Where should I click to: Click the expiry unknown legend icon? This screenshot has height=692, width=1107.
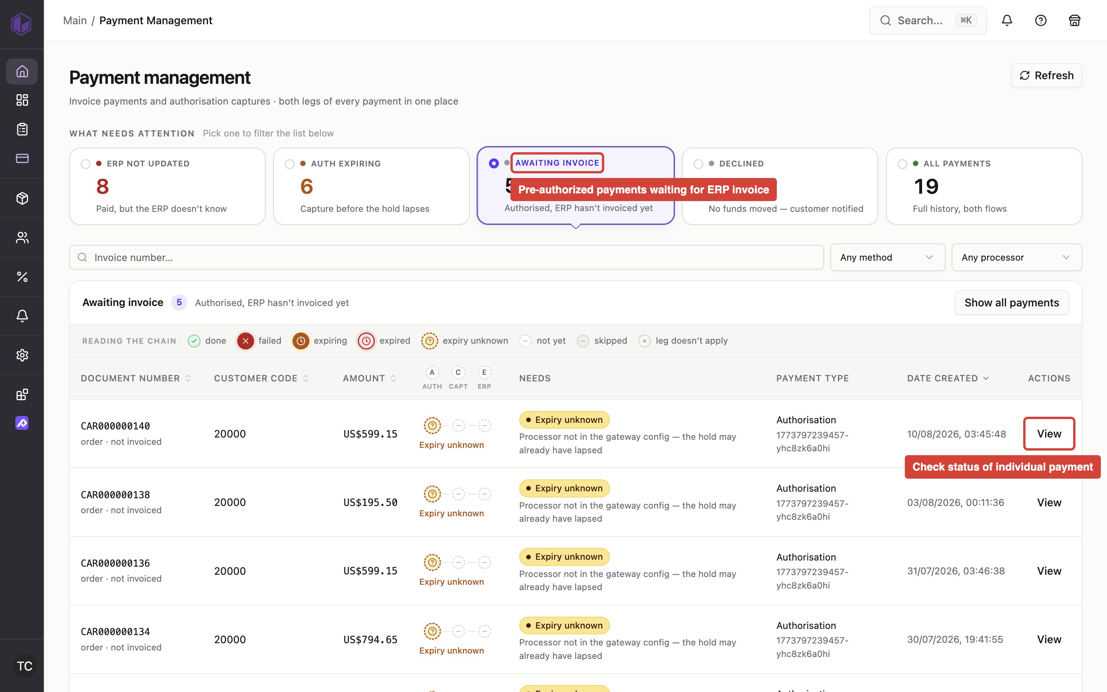pos(429,341)
